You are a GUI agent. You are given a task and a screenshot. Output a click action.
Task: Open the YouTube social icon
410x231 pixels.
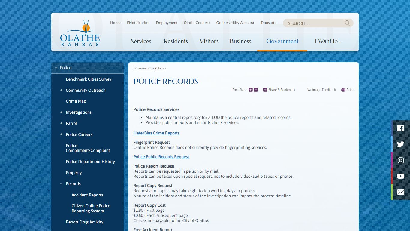tap(401, 176)
